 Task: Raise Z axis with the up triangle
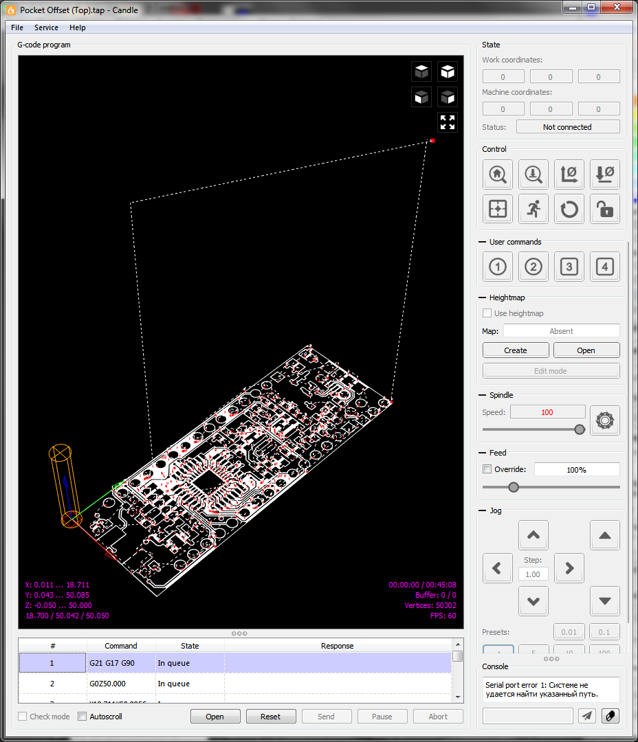[x=605, y=535]
